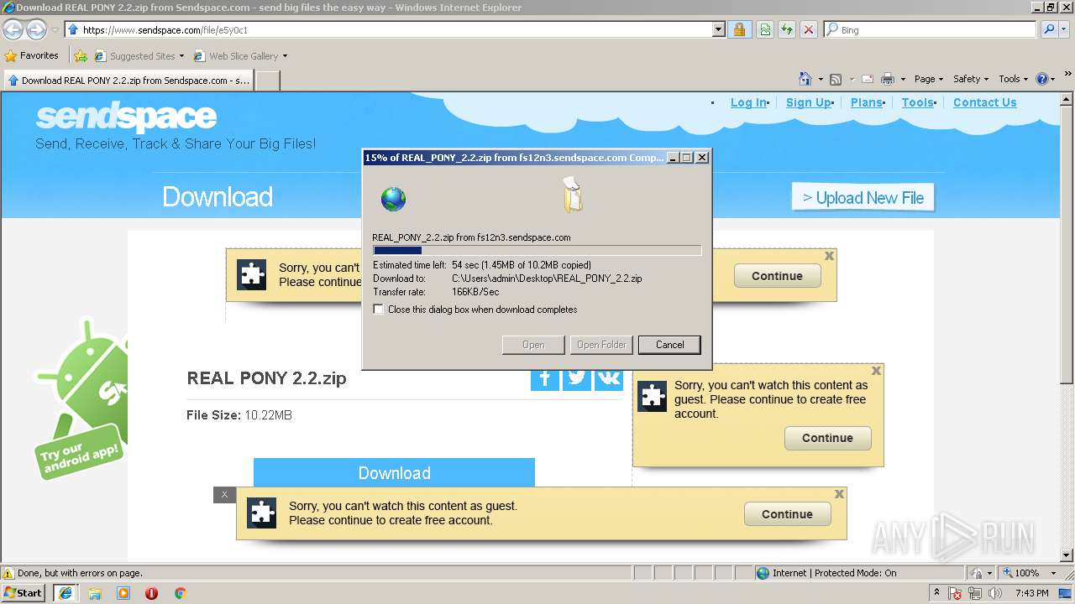Screen dimensions: 1075x604
Task: Share file on Twitter icon
Action: tap(577, 379)
